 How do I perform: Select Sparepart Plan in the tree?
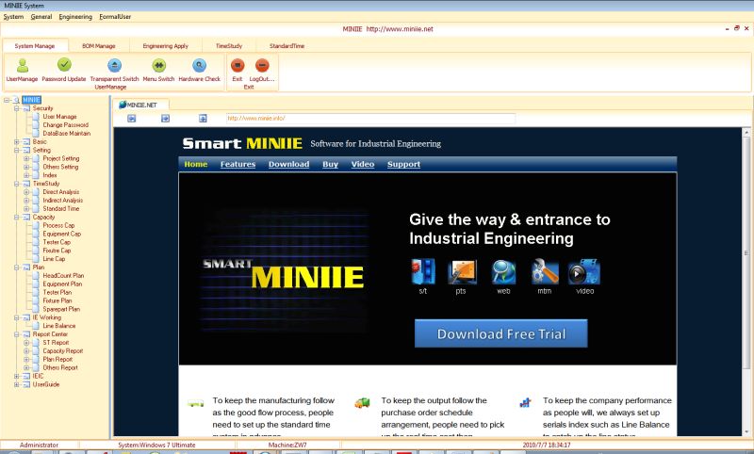tap(61, 309)
